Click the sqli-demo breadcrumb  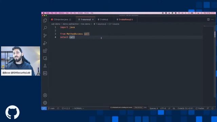56,24
